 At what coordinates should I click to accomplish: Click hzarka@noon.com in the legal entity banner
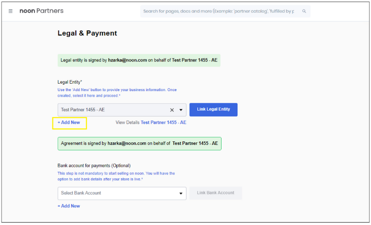[127, 60]
